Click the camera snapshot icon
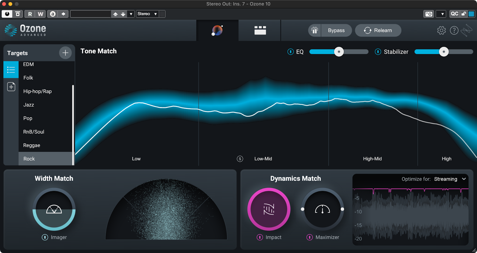The width and height of the screenshot is (477, 253). 429,14
